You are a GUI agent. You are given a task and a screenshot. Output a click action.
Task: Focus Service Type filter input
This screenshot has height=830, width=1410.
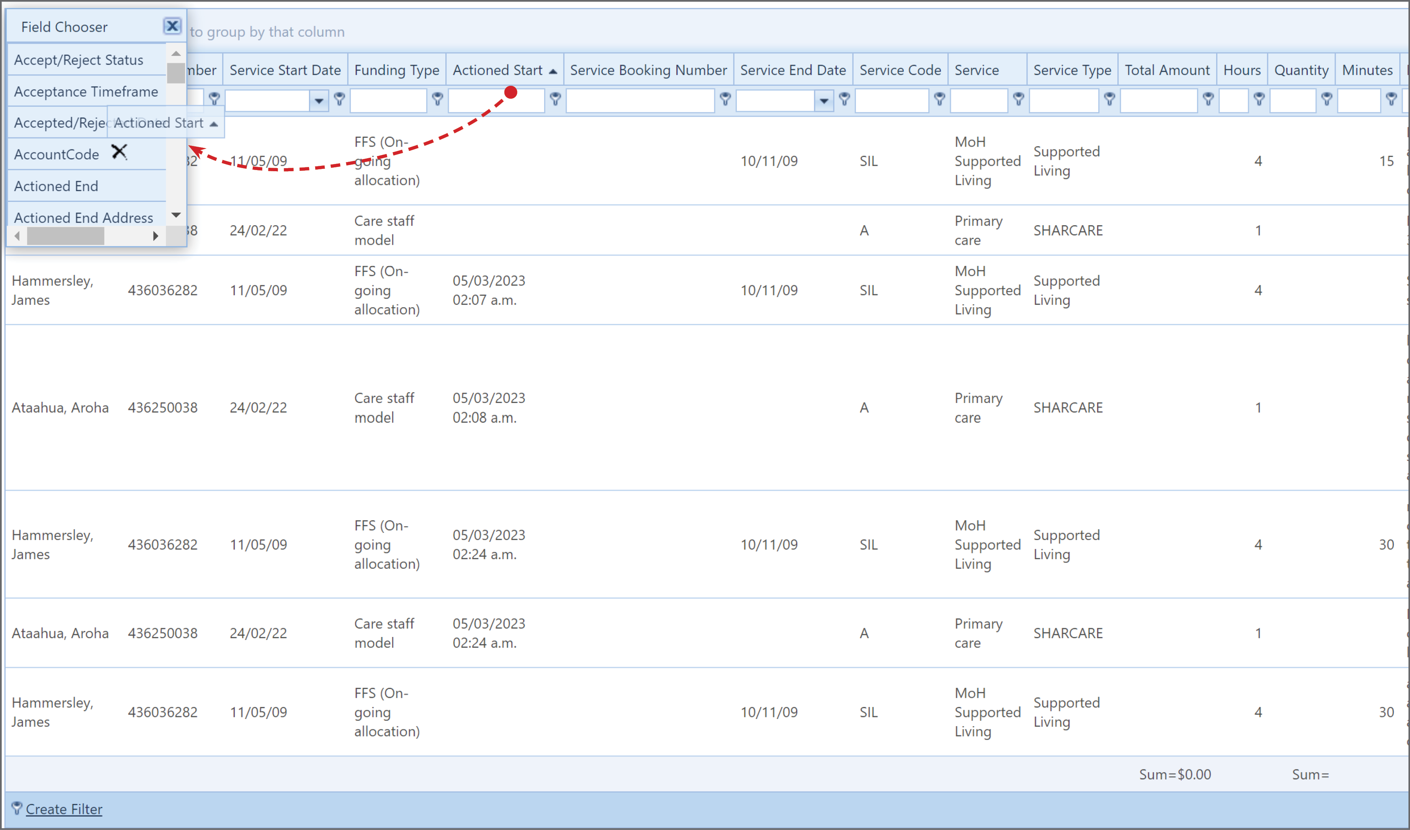click(1064, 101)
